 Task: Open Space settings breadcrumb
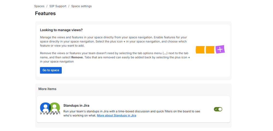pyautogui.click(x=81, y=6)
